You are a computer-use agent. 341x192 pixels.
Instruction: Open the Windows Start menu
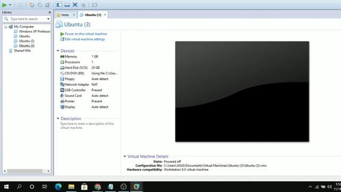pos(6,187)
